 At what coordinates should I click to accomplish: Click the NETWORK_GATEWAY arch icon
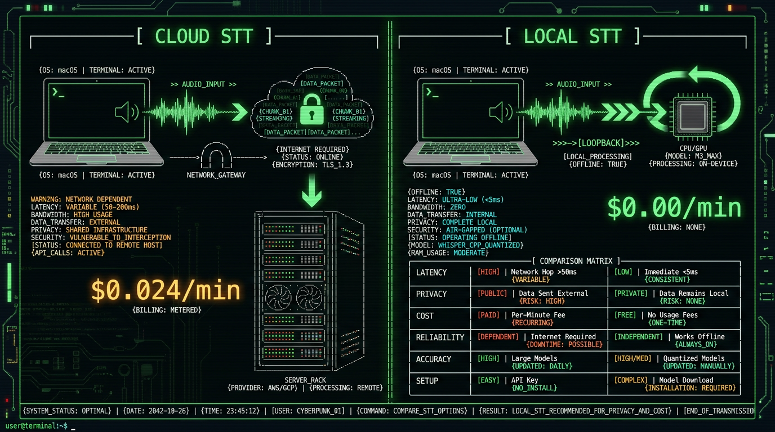point(216,156)
